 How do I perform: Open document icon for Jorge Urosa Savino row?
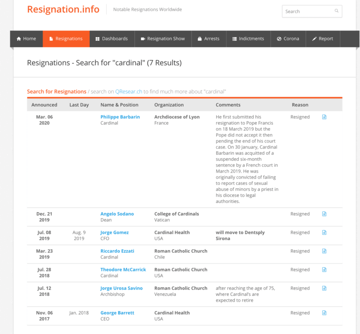click(324, 288)
